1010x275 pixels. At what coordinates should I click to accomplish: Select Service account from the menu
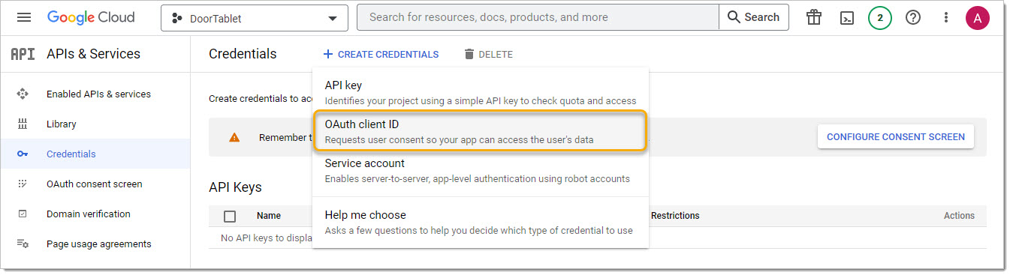(480, 170)
